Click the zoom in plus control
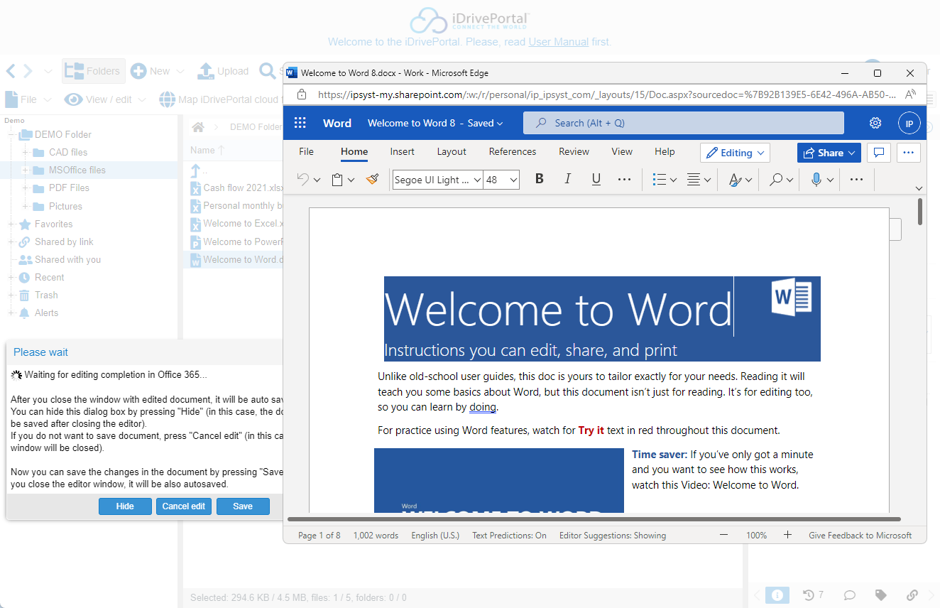 point(787,535)
